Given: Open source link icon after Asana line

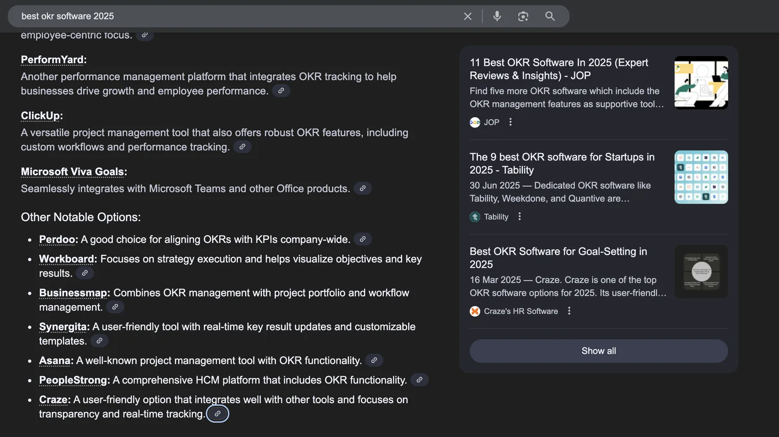Looking at the screenshot, I should pos(374,360).
